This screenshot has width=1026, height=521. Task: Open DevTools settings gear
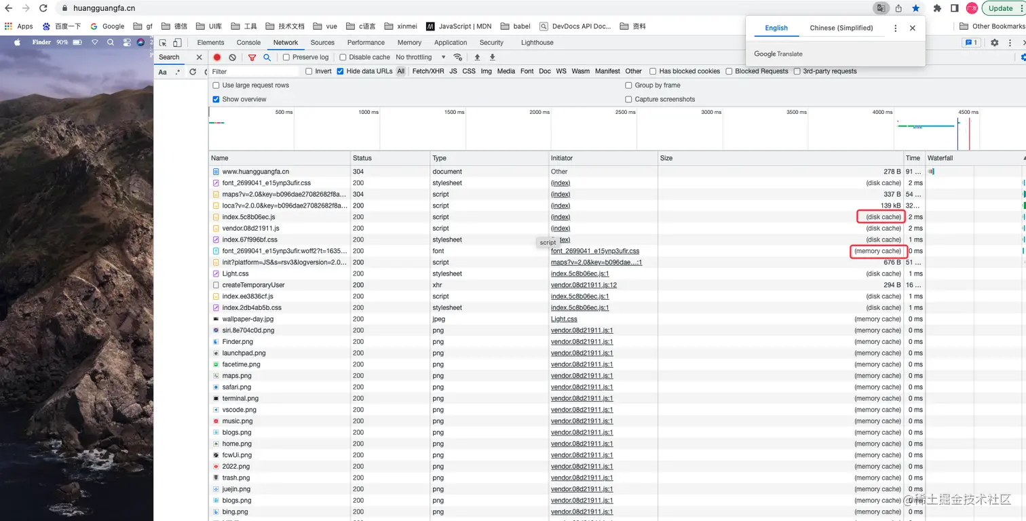pos(995,43)
